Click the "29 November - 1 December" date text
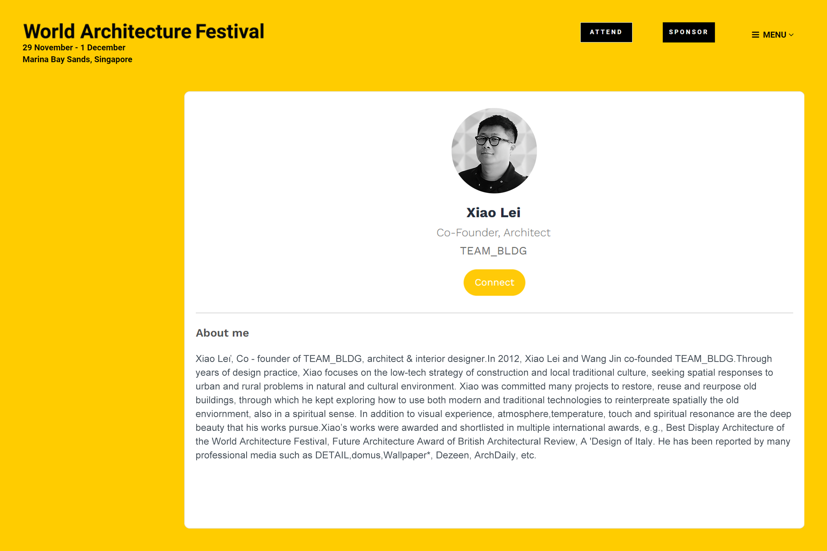 [74, 47]
